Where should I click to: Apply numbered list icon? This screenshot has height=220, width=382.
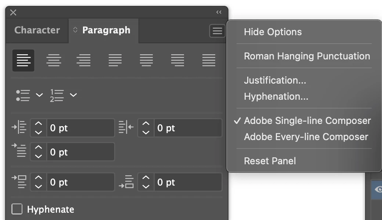pyautogui.click(x=57, y=95)
